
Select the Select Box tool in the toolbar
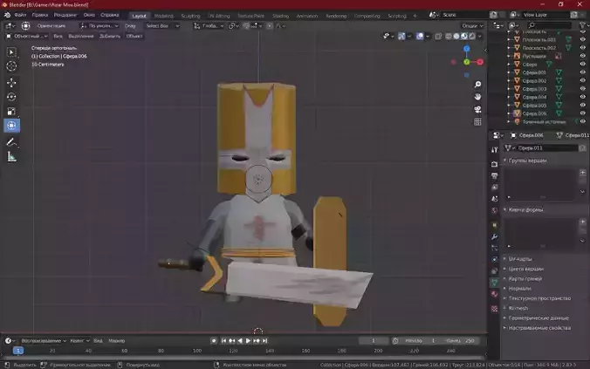coord(11,52)
